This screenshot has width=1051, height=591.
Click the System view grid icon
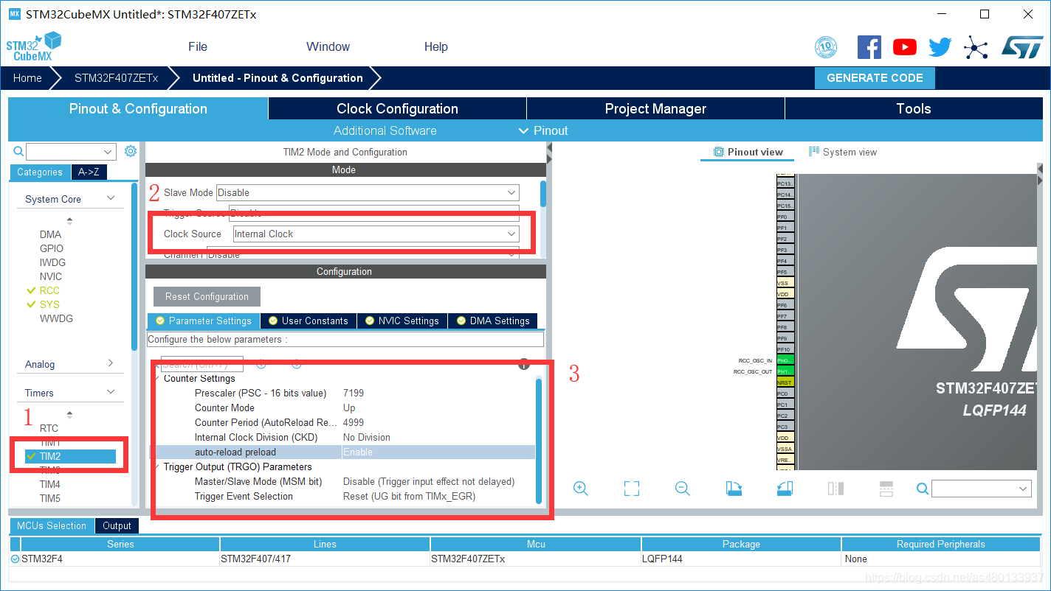(814, 152)
